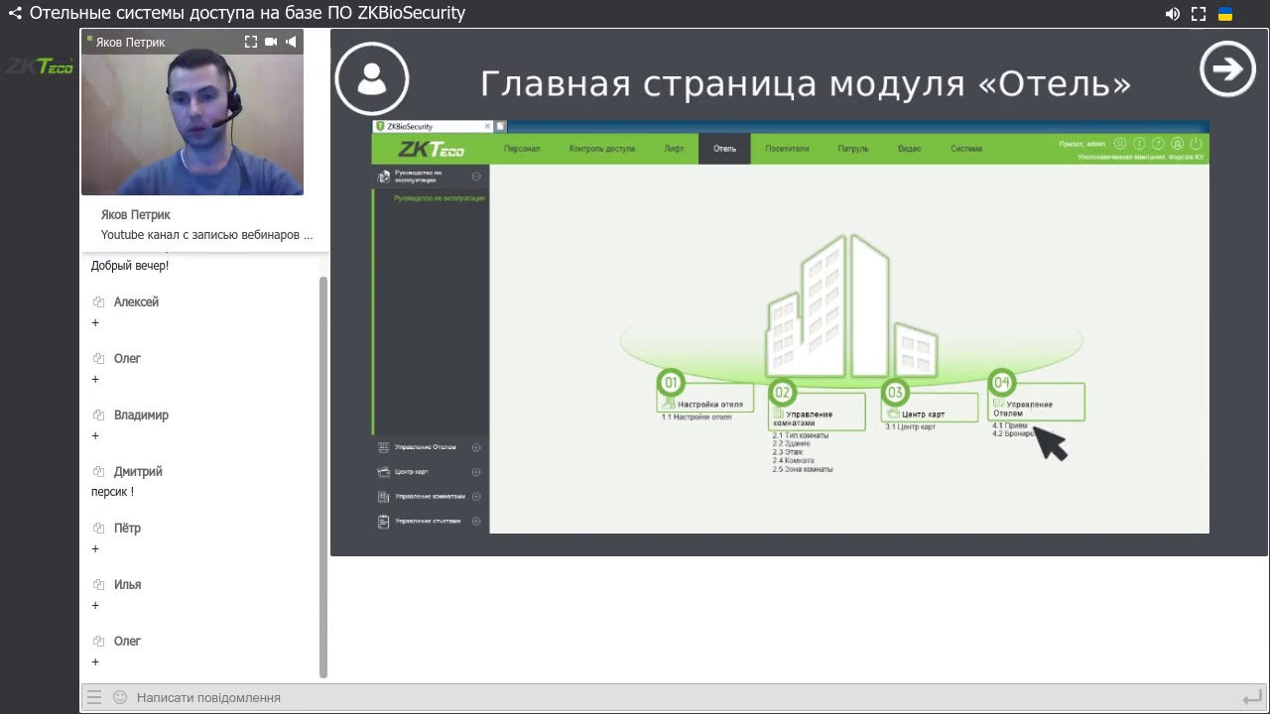Click the ZKTeco logo in the green header
Viewport: 1270px width, 714px height.
coord(431,150)
